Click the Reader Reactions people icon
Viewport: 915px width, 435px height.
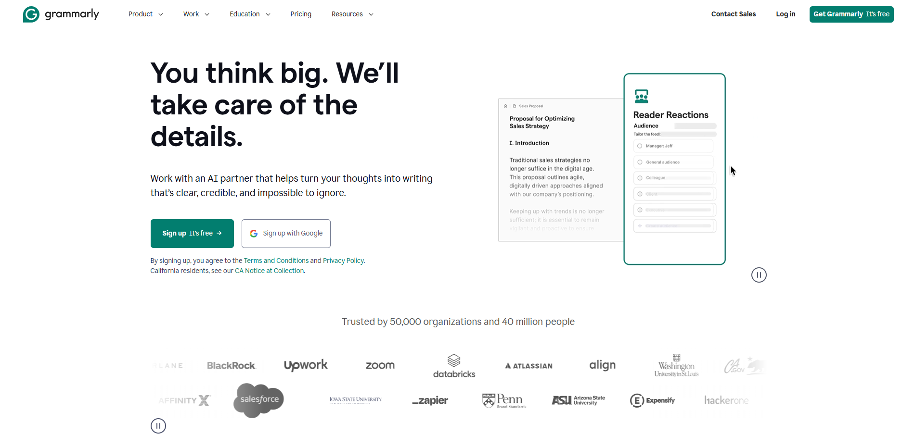pyautogui.click(x=641, y=96)
